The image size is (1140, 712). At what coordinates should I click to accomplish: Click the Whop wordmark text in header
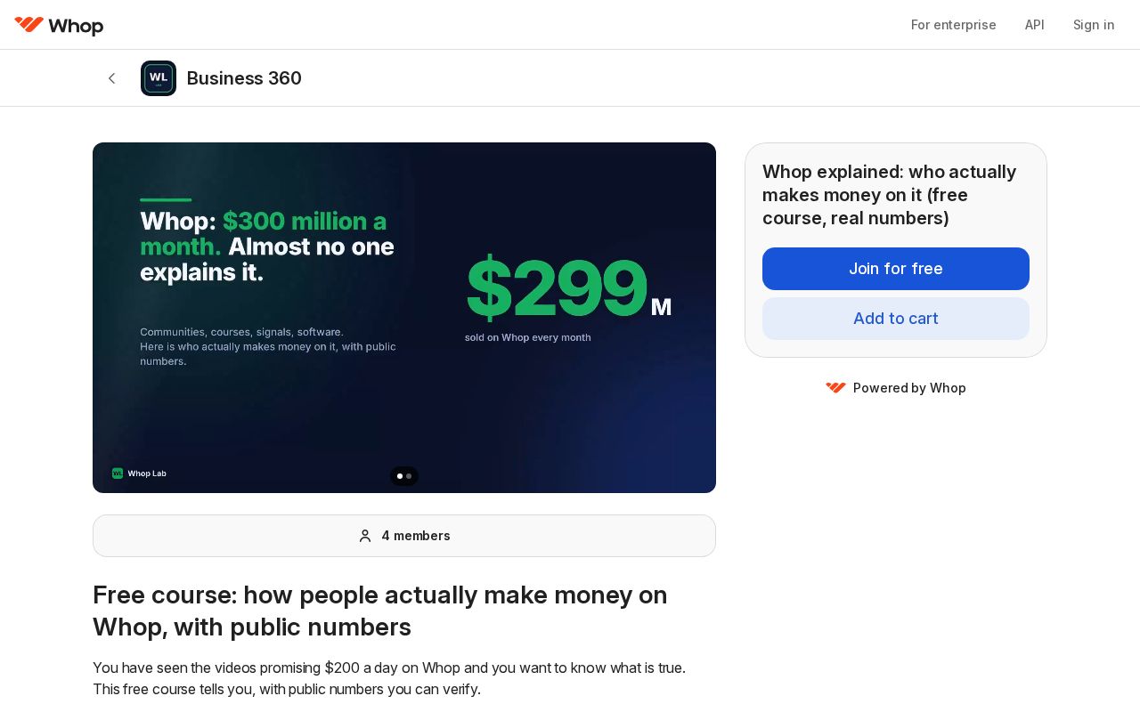[x=77, y=27]
